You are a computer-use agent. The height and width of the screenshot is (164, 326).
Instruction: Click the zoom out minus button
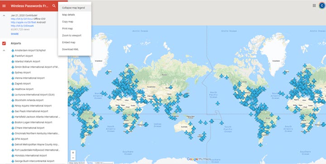73,158
